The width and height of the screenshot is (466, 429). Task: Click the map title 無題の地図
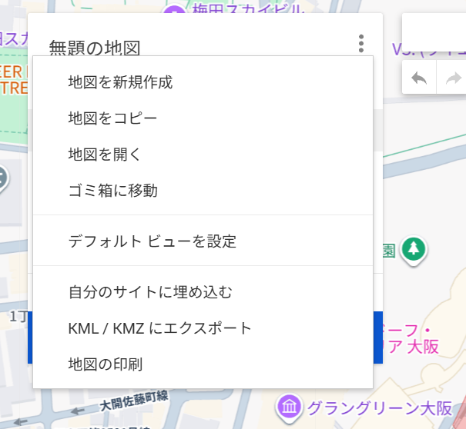pyautogui.click(x=95, y=48)
